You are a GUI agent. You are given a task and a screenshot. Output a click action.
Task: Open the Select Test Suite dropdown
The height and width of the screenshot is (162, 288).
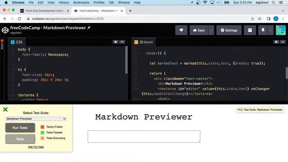click(36, 119)
